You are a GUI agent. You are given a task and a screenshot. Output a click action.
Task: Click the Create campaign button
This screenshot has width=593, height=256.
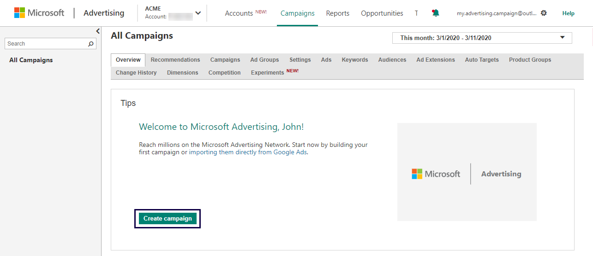(168, 219)
